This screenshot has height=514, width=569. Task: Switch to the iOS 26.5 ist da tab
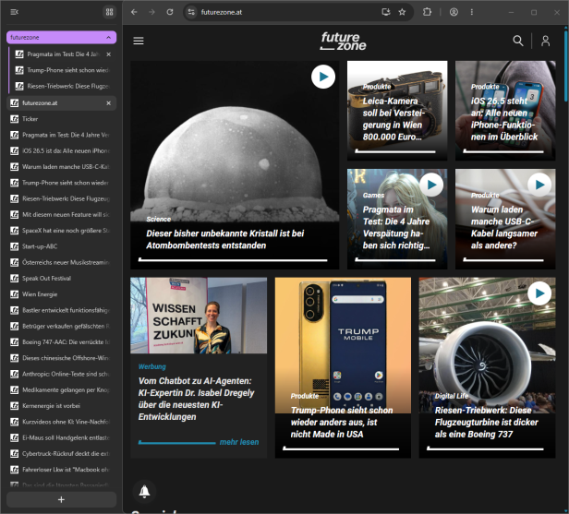(x=61, y=150)
